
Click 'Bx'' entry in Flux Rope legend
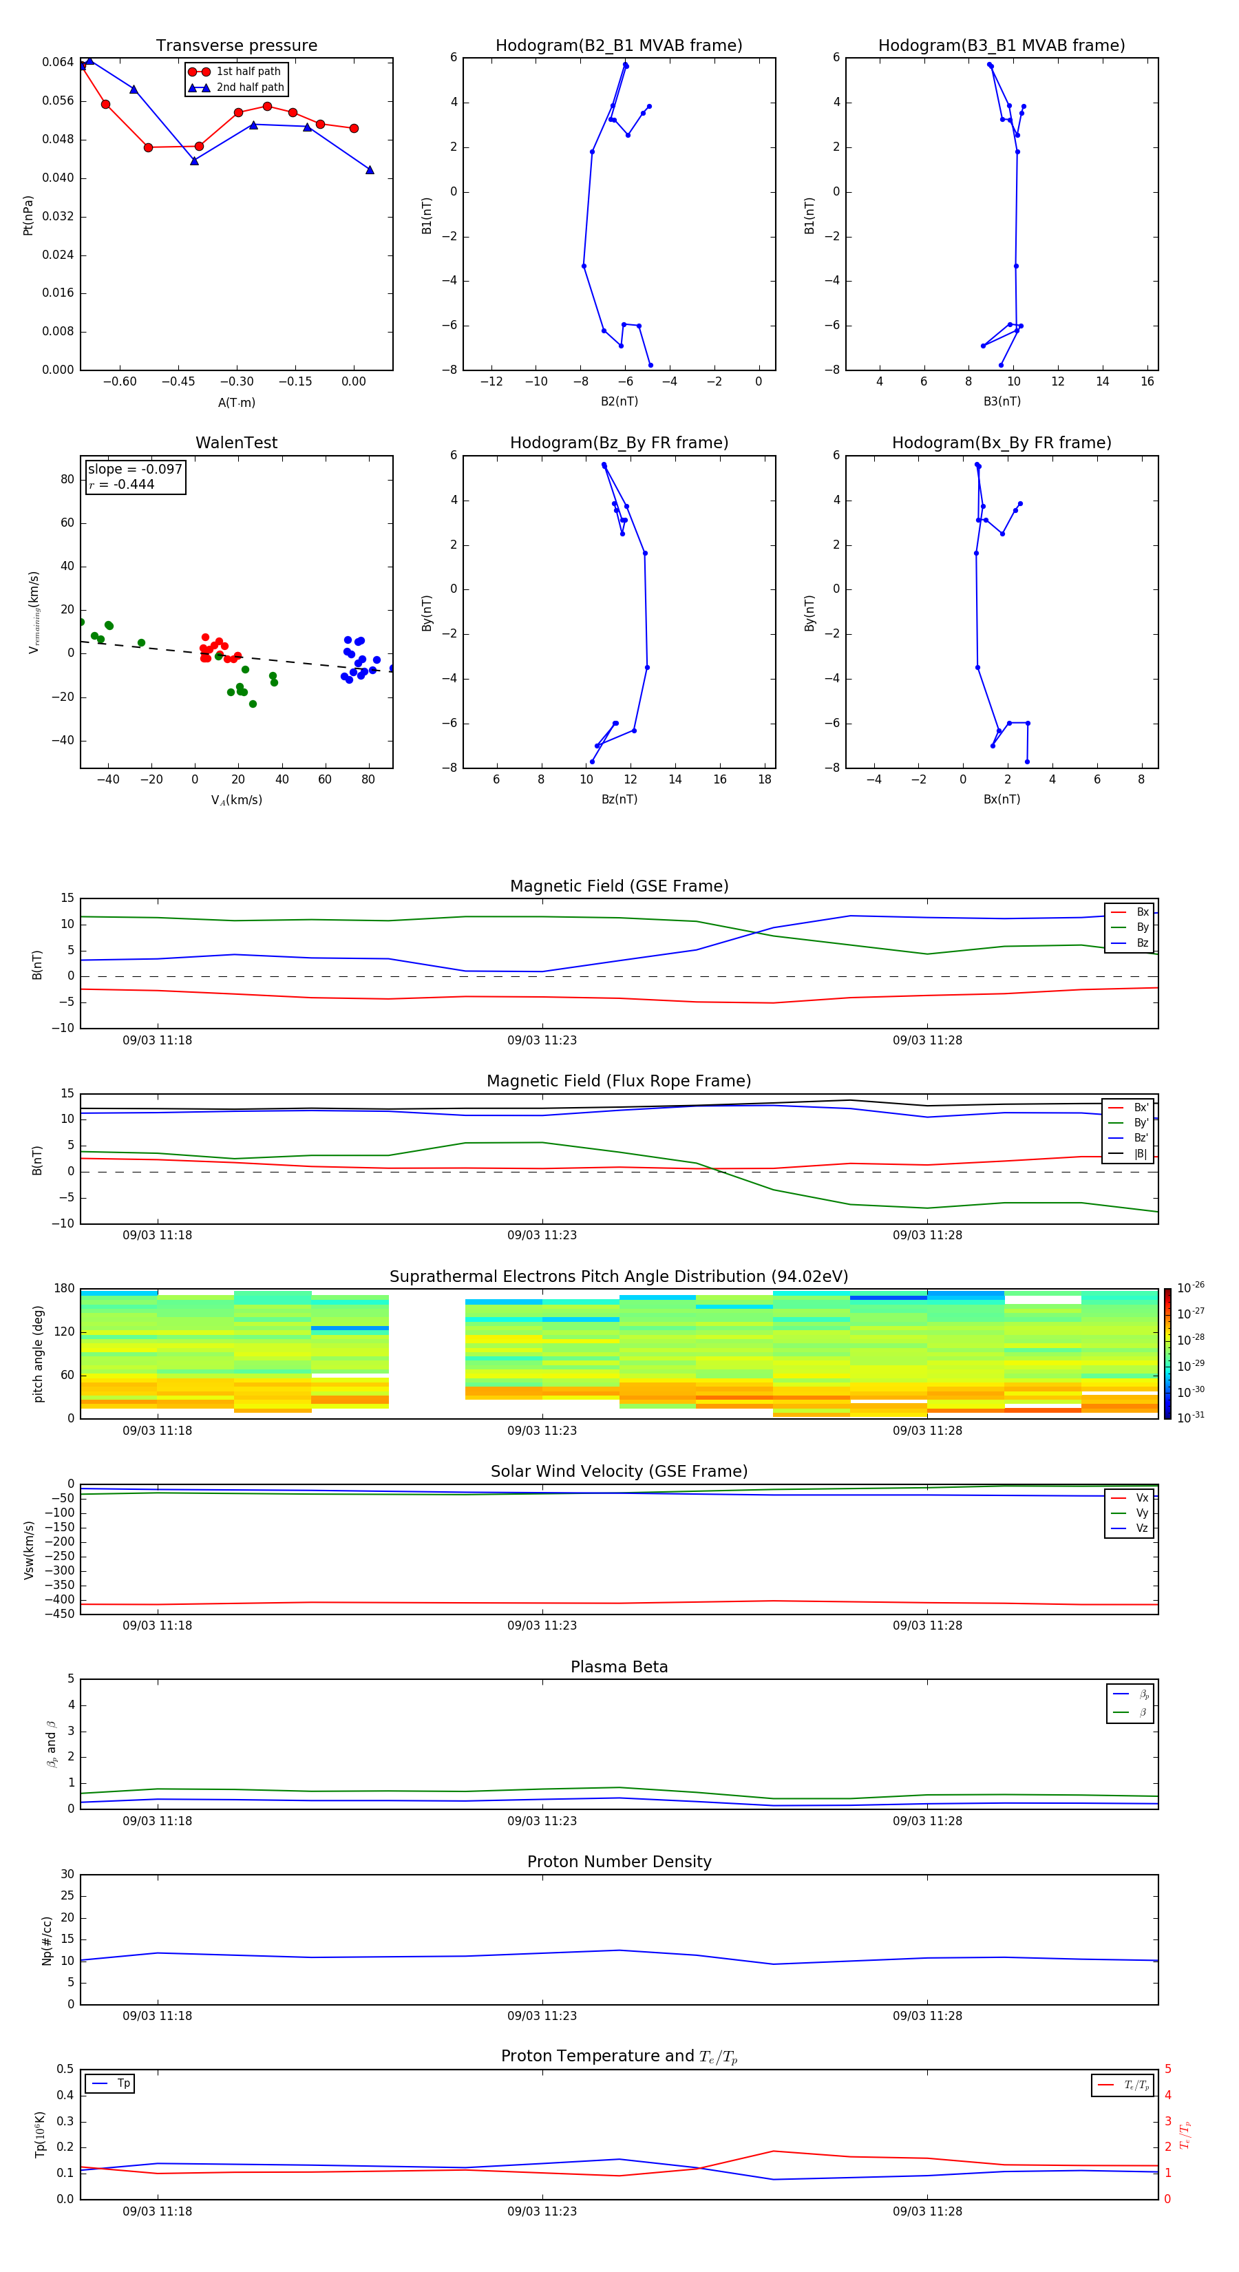1129,1108
